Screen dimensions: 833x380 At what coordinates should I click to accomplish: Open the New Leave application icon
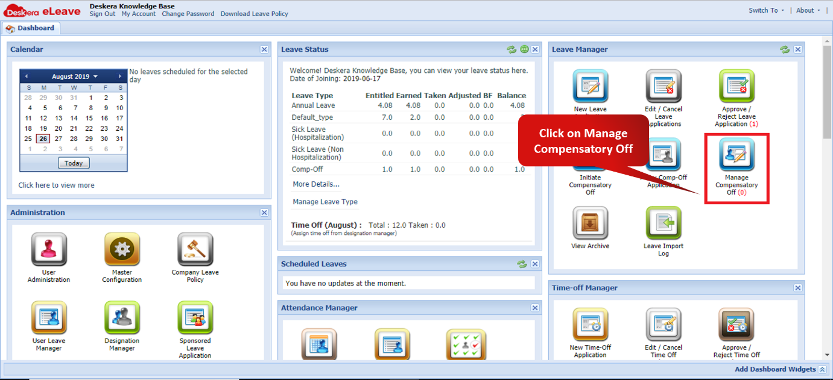(590, 86)
